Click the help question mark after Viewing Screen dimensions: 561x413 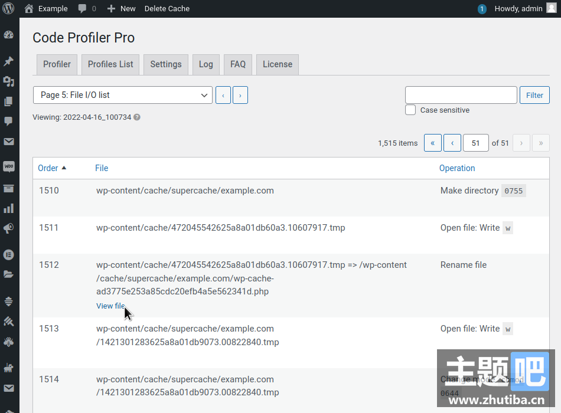tap(137, 117)
